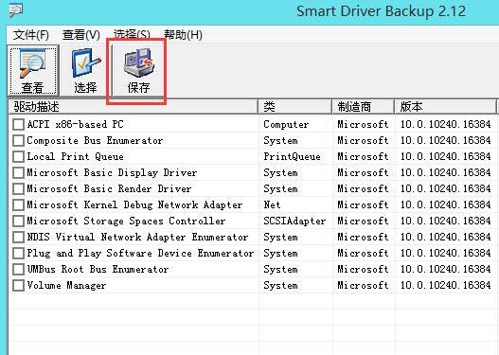
Task: Sort by 制造商 column header
Action: 363,107
